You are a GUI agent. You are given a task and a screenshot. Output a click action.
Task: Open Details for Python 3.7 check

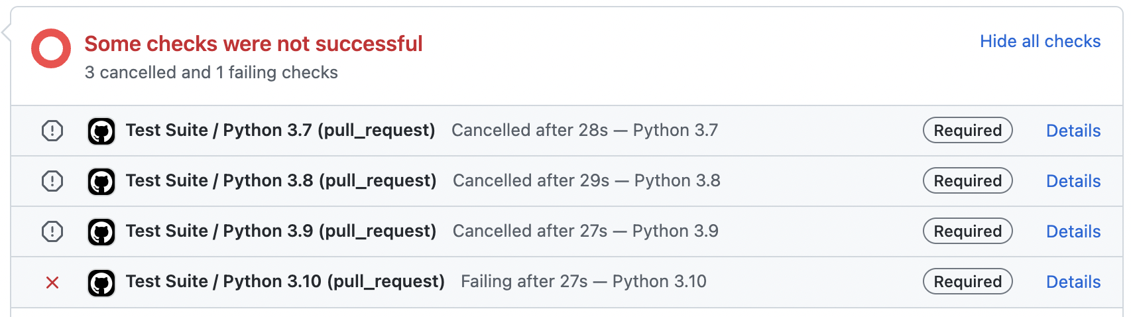tap(1073, 131)
